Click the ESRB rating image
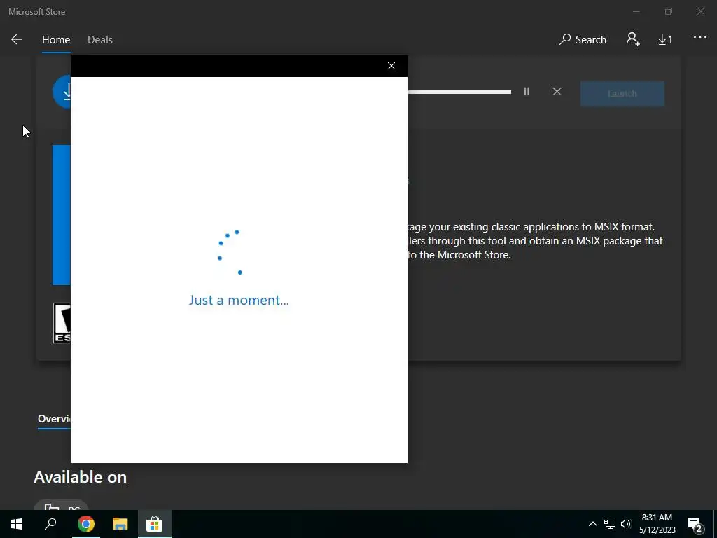 click(x=62, y=323)
